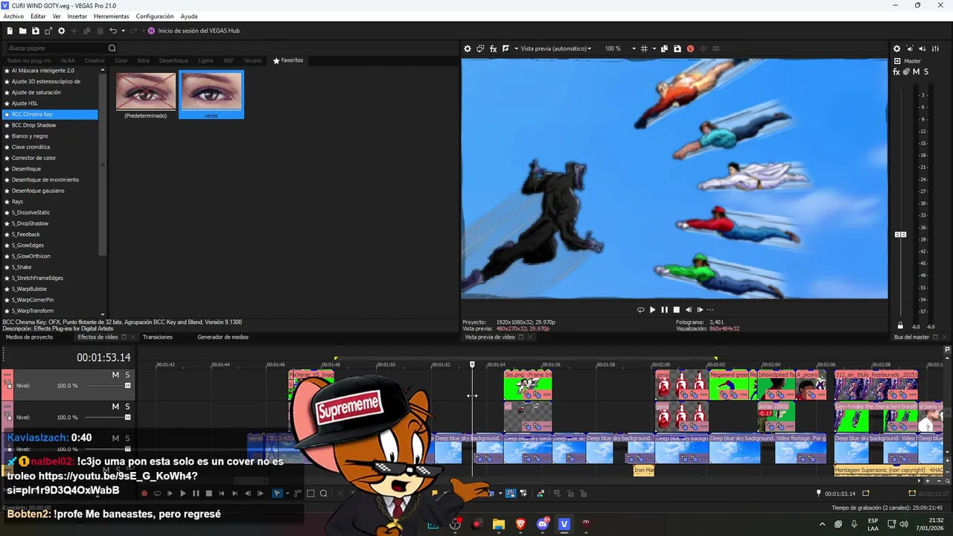Toggle external monitor preview icon
This screenshot has height=536, width=953.
pyautogui.click(x=480, y=48)
